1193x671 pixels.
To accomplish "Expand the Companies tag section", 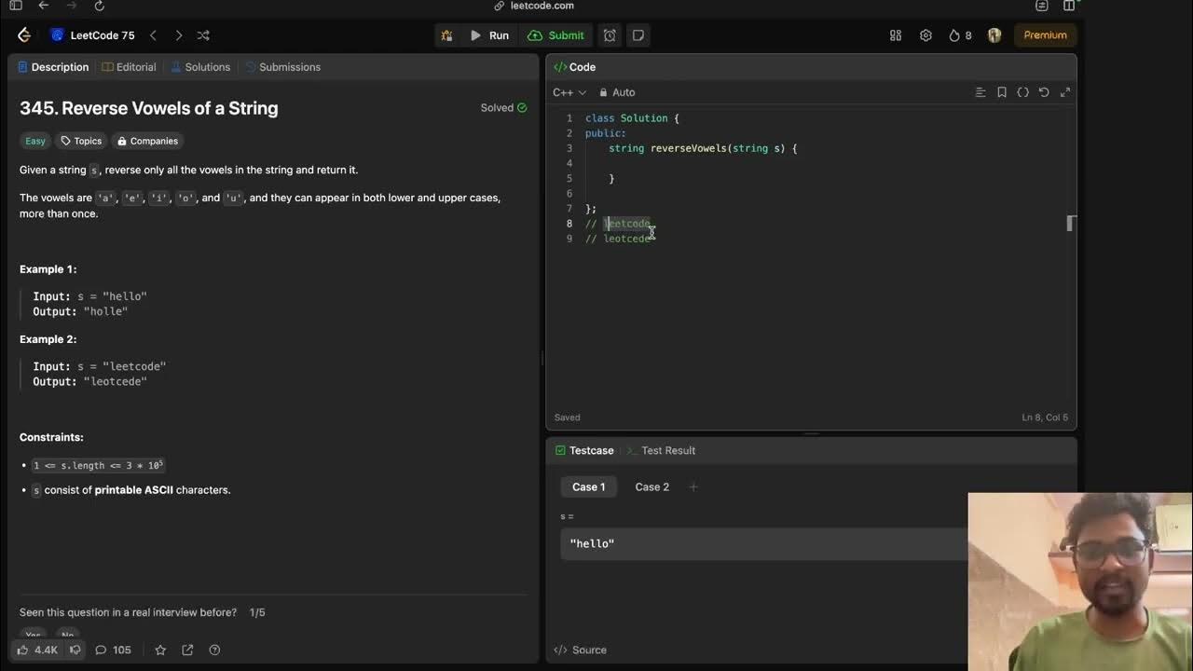I will (147, 141).
